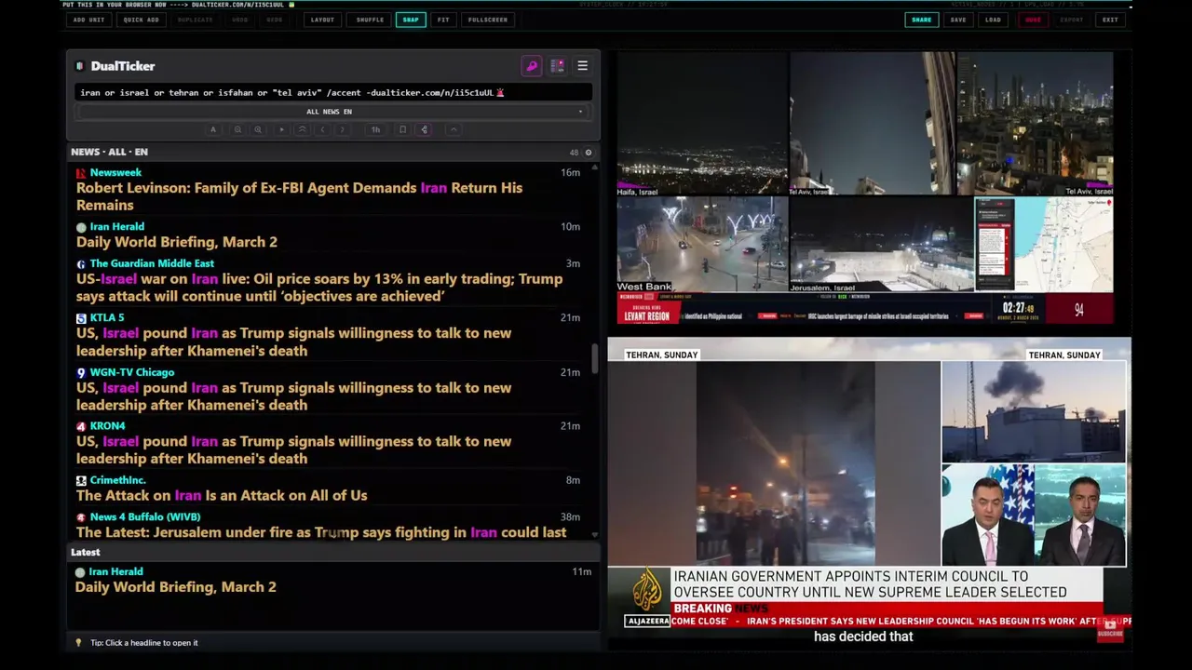Click the magenta share nodes icon
The height and width of the screenshot is (670, 1192).
(x=425, y=129)
